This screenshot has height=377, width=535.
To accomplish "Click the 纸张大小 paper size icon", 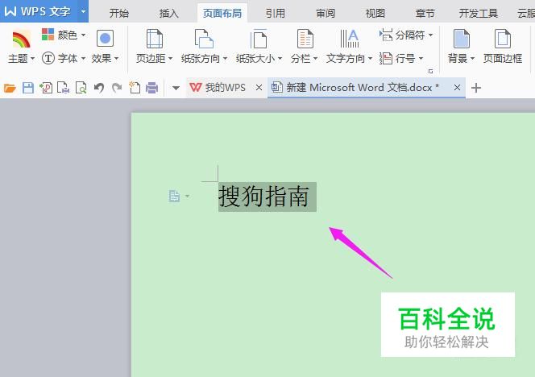I will click(259, 39).
